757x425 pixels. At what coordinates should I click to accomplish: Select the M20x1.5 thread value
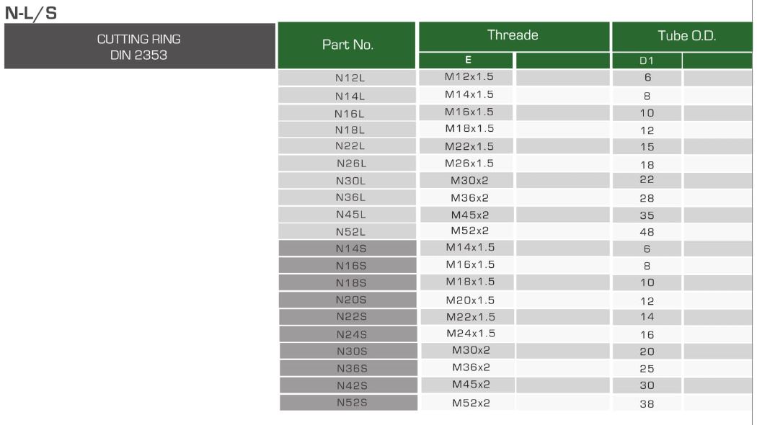coord(470,300)
